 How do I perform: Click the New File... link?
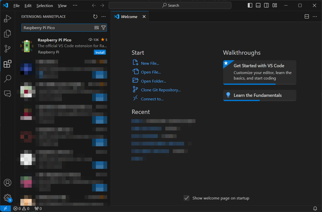[150, 63]
